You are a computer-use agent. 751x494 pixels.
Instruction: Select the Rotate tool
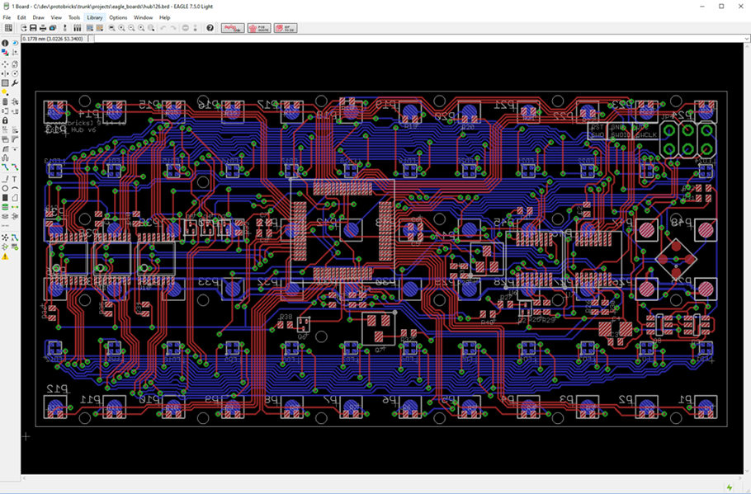15,73
